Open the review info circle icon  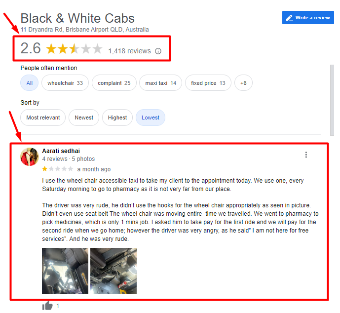click(158, 51)
